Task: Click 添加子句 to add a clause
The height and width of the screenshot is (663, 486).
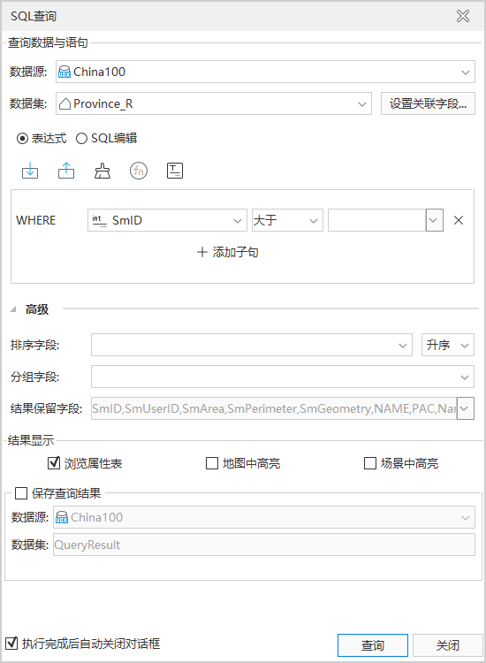Action: click(x=228, y=252)
